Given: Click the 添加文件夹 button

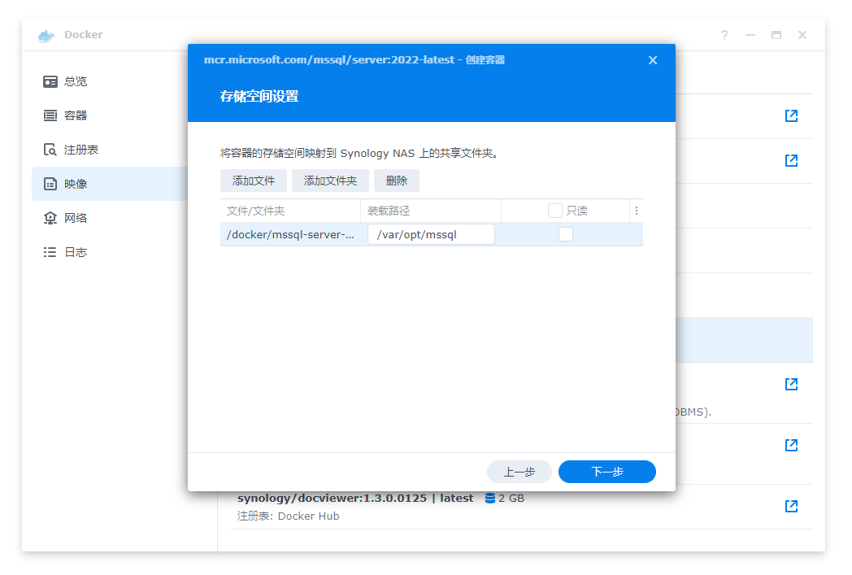Looking at the screenshot, I should [330, 181].
